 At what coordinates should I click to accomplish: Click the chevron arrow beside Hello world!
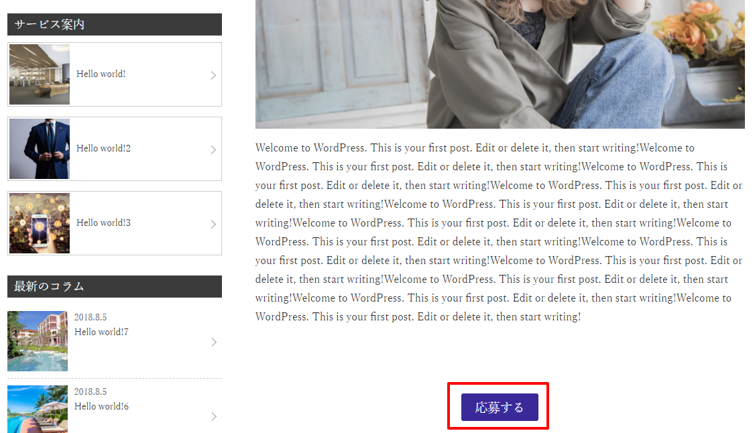point(213,75)
